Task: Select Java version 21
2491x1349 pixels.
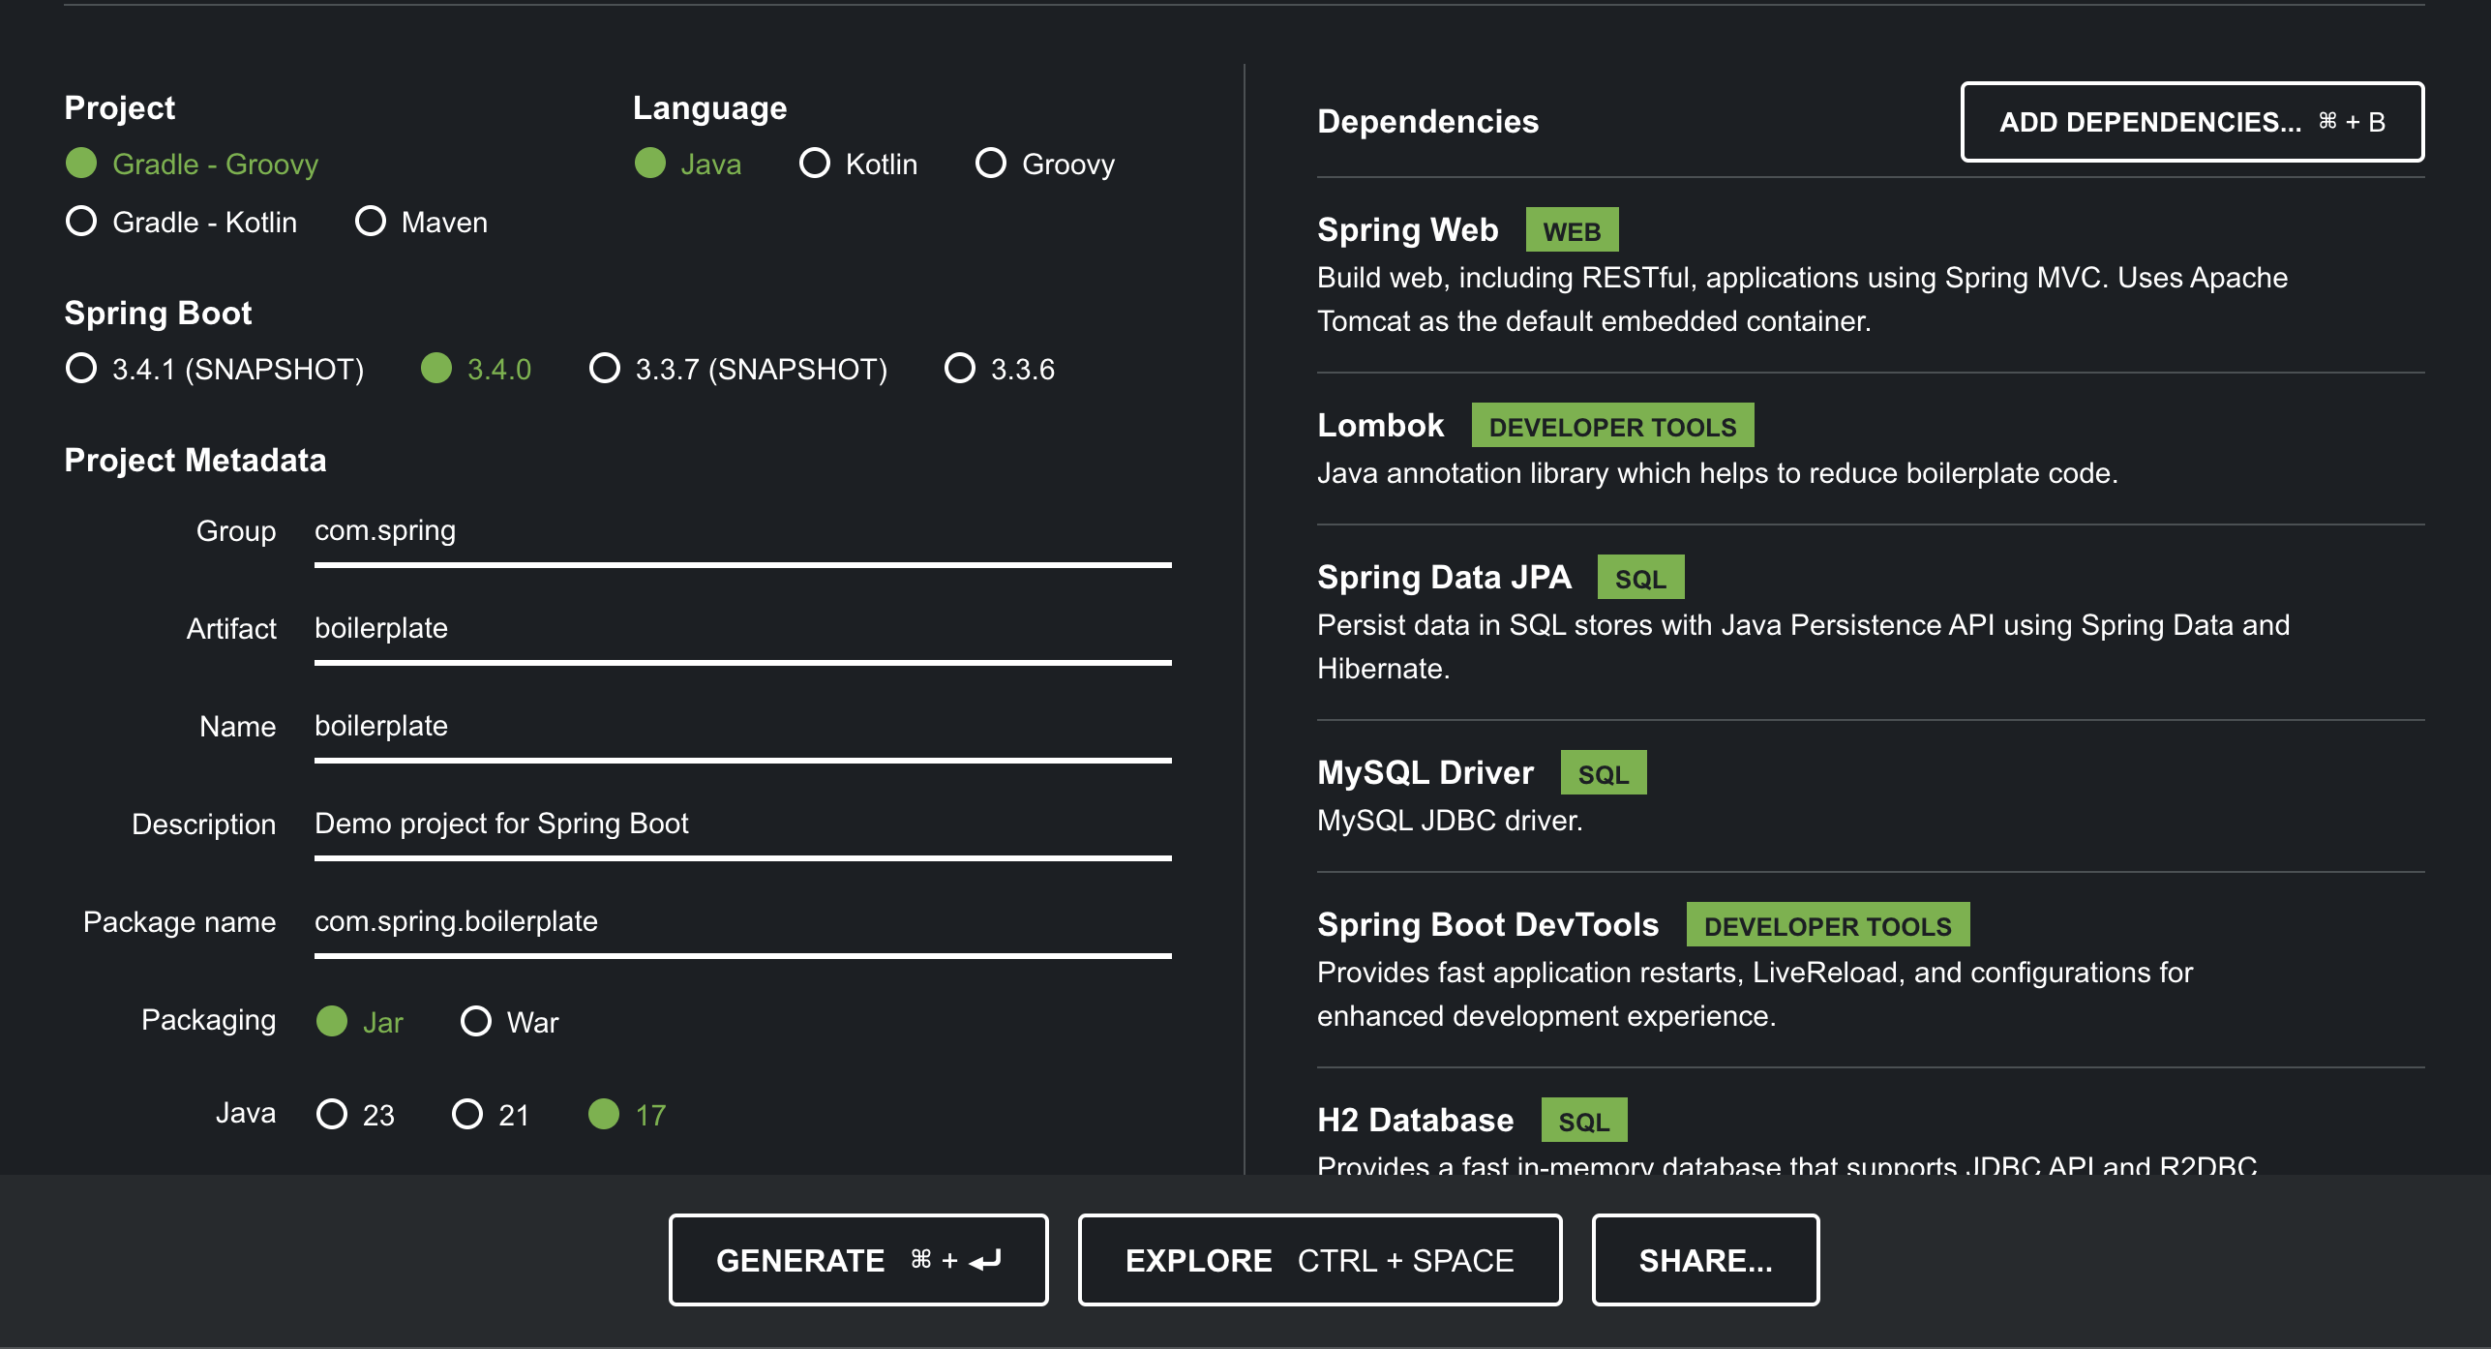Action: point(467,1114)
